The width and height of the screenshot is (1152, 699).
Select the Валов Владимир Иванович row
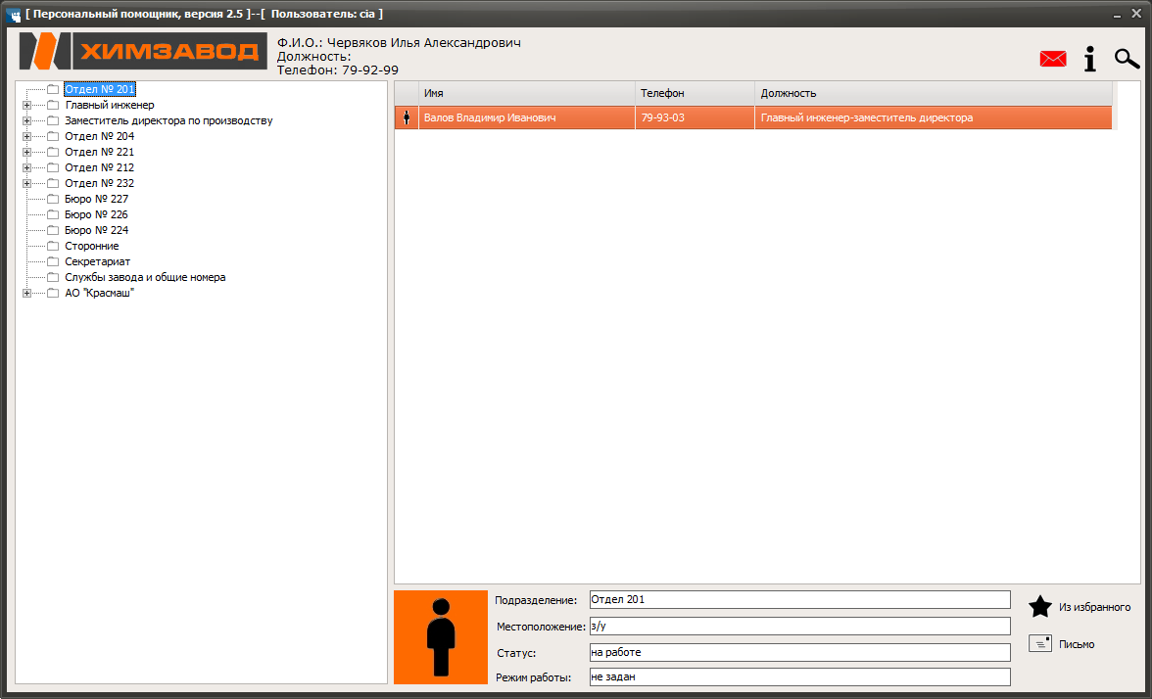pos(753,117)
